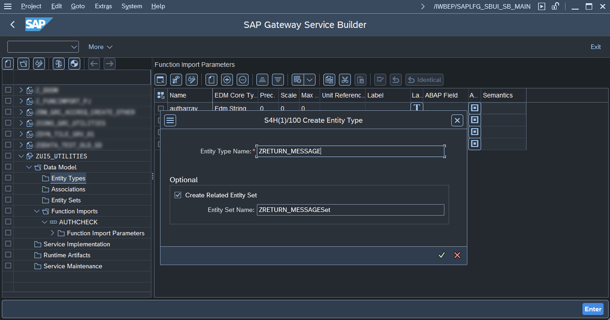Open the Help menu
Screen dimensions: 610x320
click(158, 6)
